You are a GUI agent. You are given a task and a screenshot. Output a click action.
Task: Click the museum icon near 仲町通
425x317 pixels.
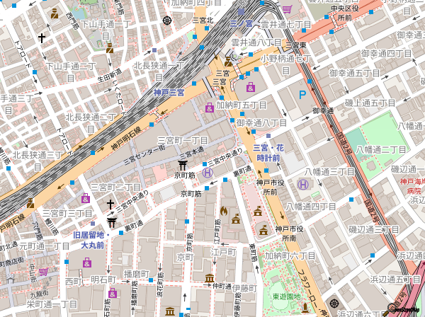[x=209, y=278]
